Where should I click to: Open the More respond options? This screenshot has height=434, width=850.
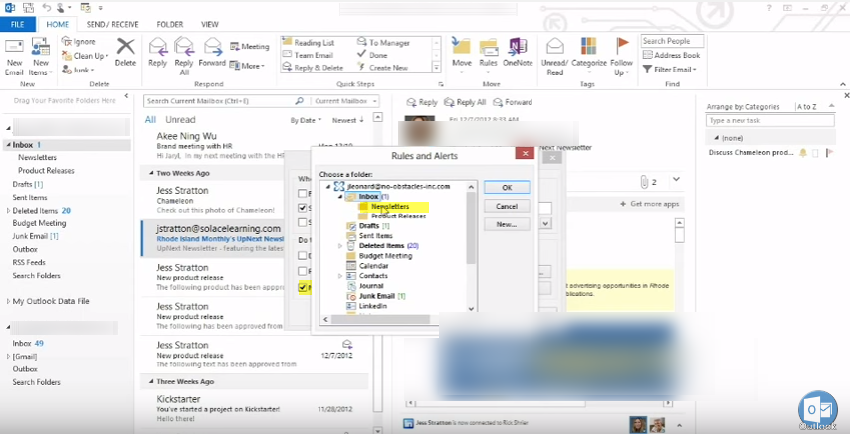(x=247, y=66)
